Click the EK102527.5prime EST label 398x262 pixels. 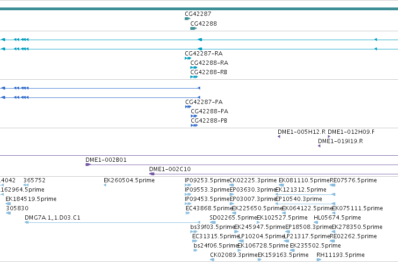[282, 218]
